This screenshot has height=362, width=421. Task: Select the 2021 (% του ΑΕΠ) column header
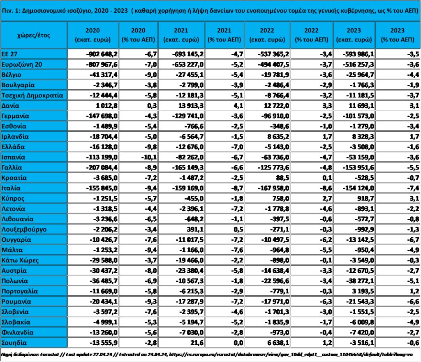point(224,35)
